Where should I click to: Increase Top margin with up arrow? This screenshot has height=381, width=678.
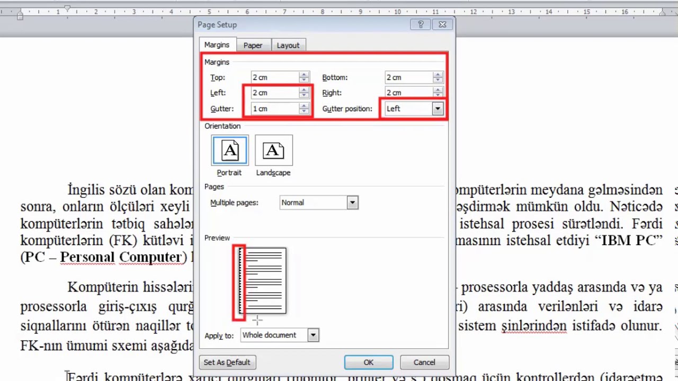click(304, 75)
